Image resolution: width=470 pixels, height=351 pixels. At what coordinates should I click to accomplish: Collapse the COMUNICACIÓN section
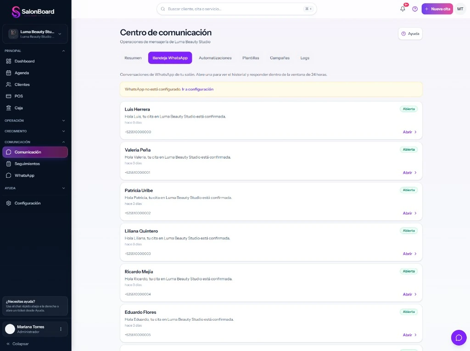point(35,142)
